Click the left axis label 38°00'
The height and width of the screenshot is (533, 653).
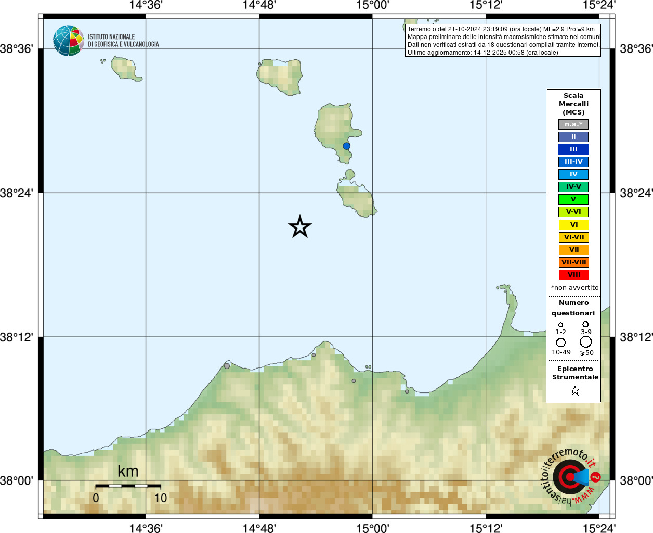click(17, 481)
